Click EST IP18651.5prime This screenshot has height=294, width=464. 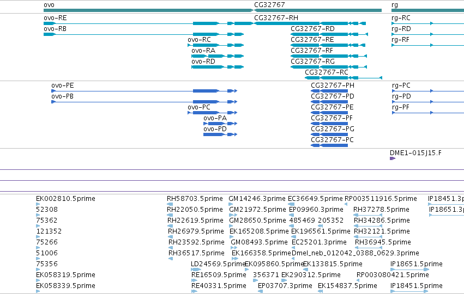tap(417, 264)
